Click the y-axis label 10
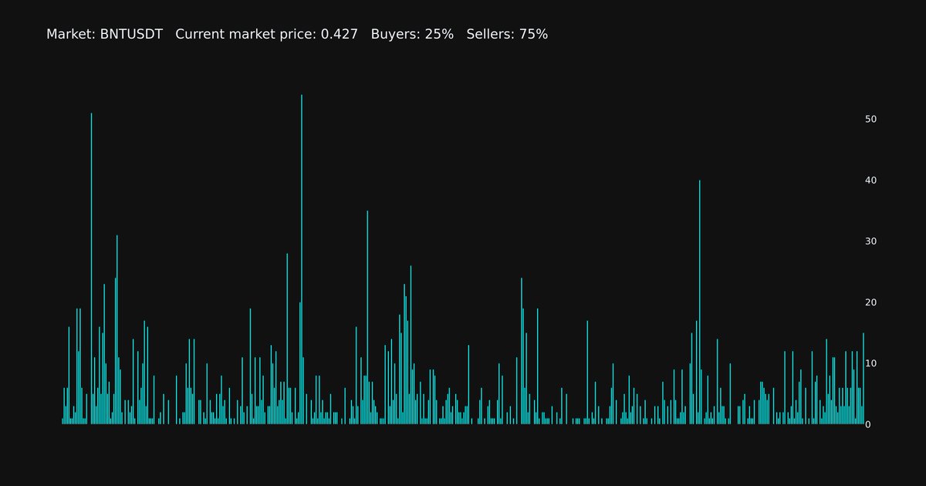926x486 pixels. coord(871,363)
